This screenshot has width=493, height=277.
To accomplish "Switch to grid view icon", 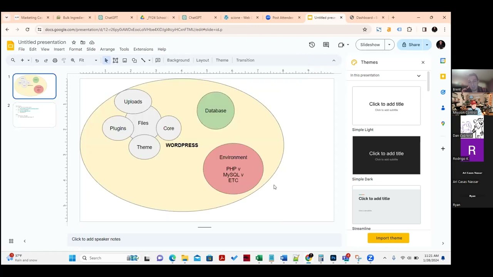I will pyautogui.click(x=11, y=241).
